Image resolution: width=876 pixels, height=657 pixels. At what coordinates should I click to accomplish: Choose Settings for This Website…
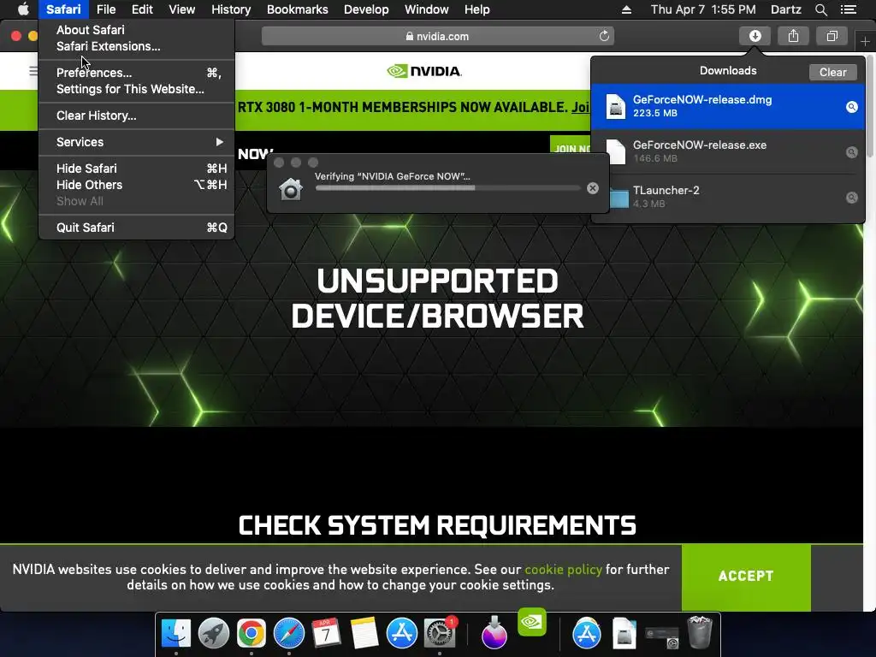tap(136, 89)
